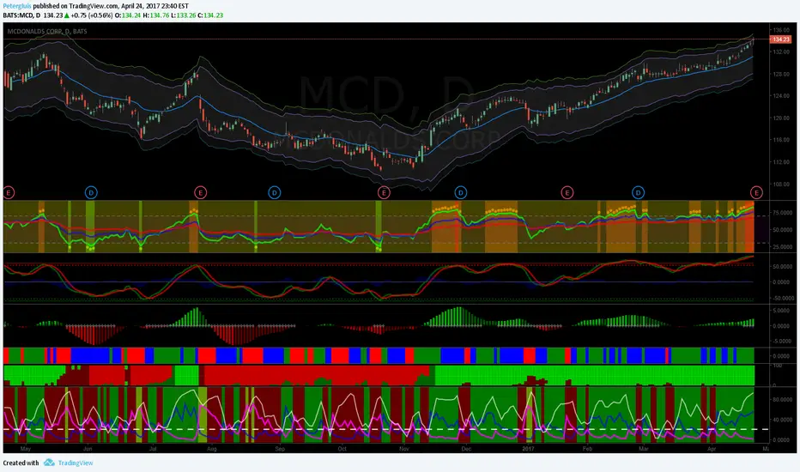Click the BATS:MCD, D symbol text
Image resolution: width=800 pixels, height=472 pixels.
pos(21,15)
